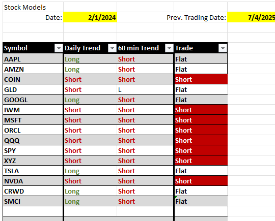
Task: Click the Date: label cell
Action: [x=33, y=17]
